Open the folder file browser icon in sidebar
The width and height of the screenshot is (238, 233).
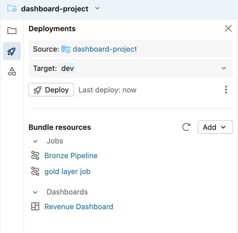12,31
